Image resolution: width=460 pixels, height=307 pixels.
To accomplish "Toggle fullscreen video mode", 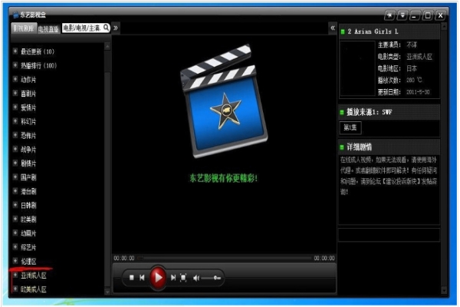I will pos(183,277).
